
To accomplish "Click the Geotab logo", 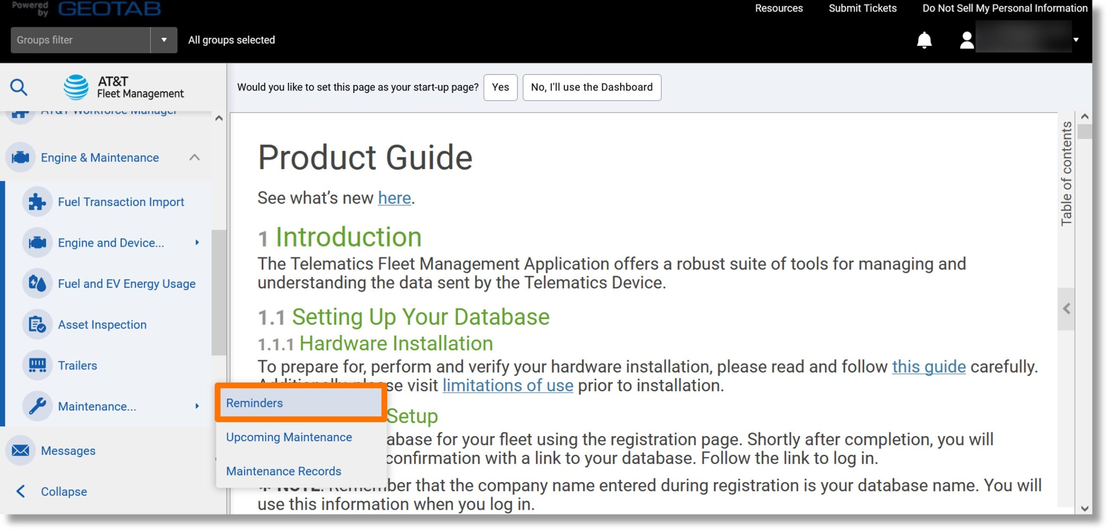I will [109, 8].
